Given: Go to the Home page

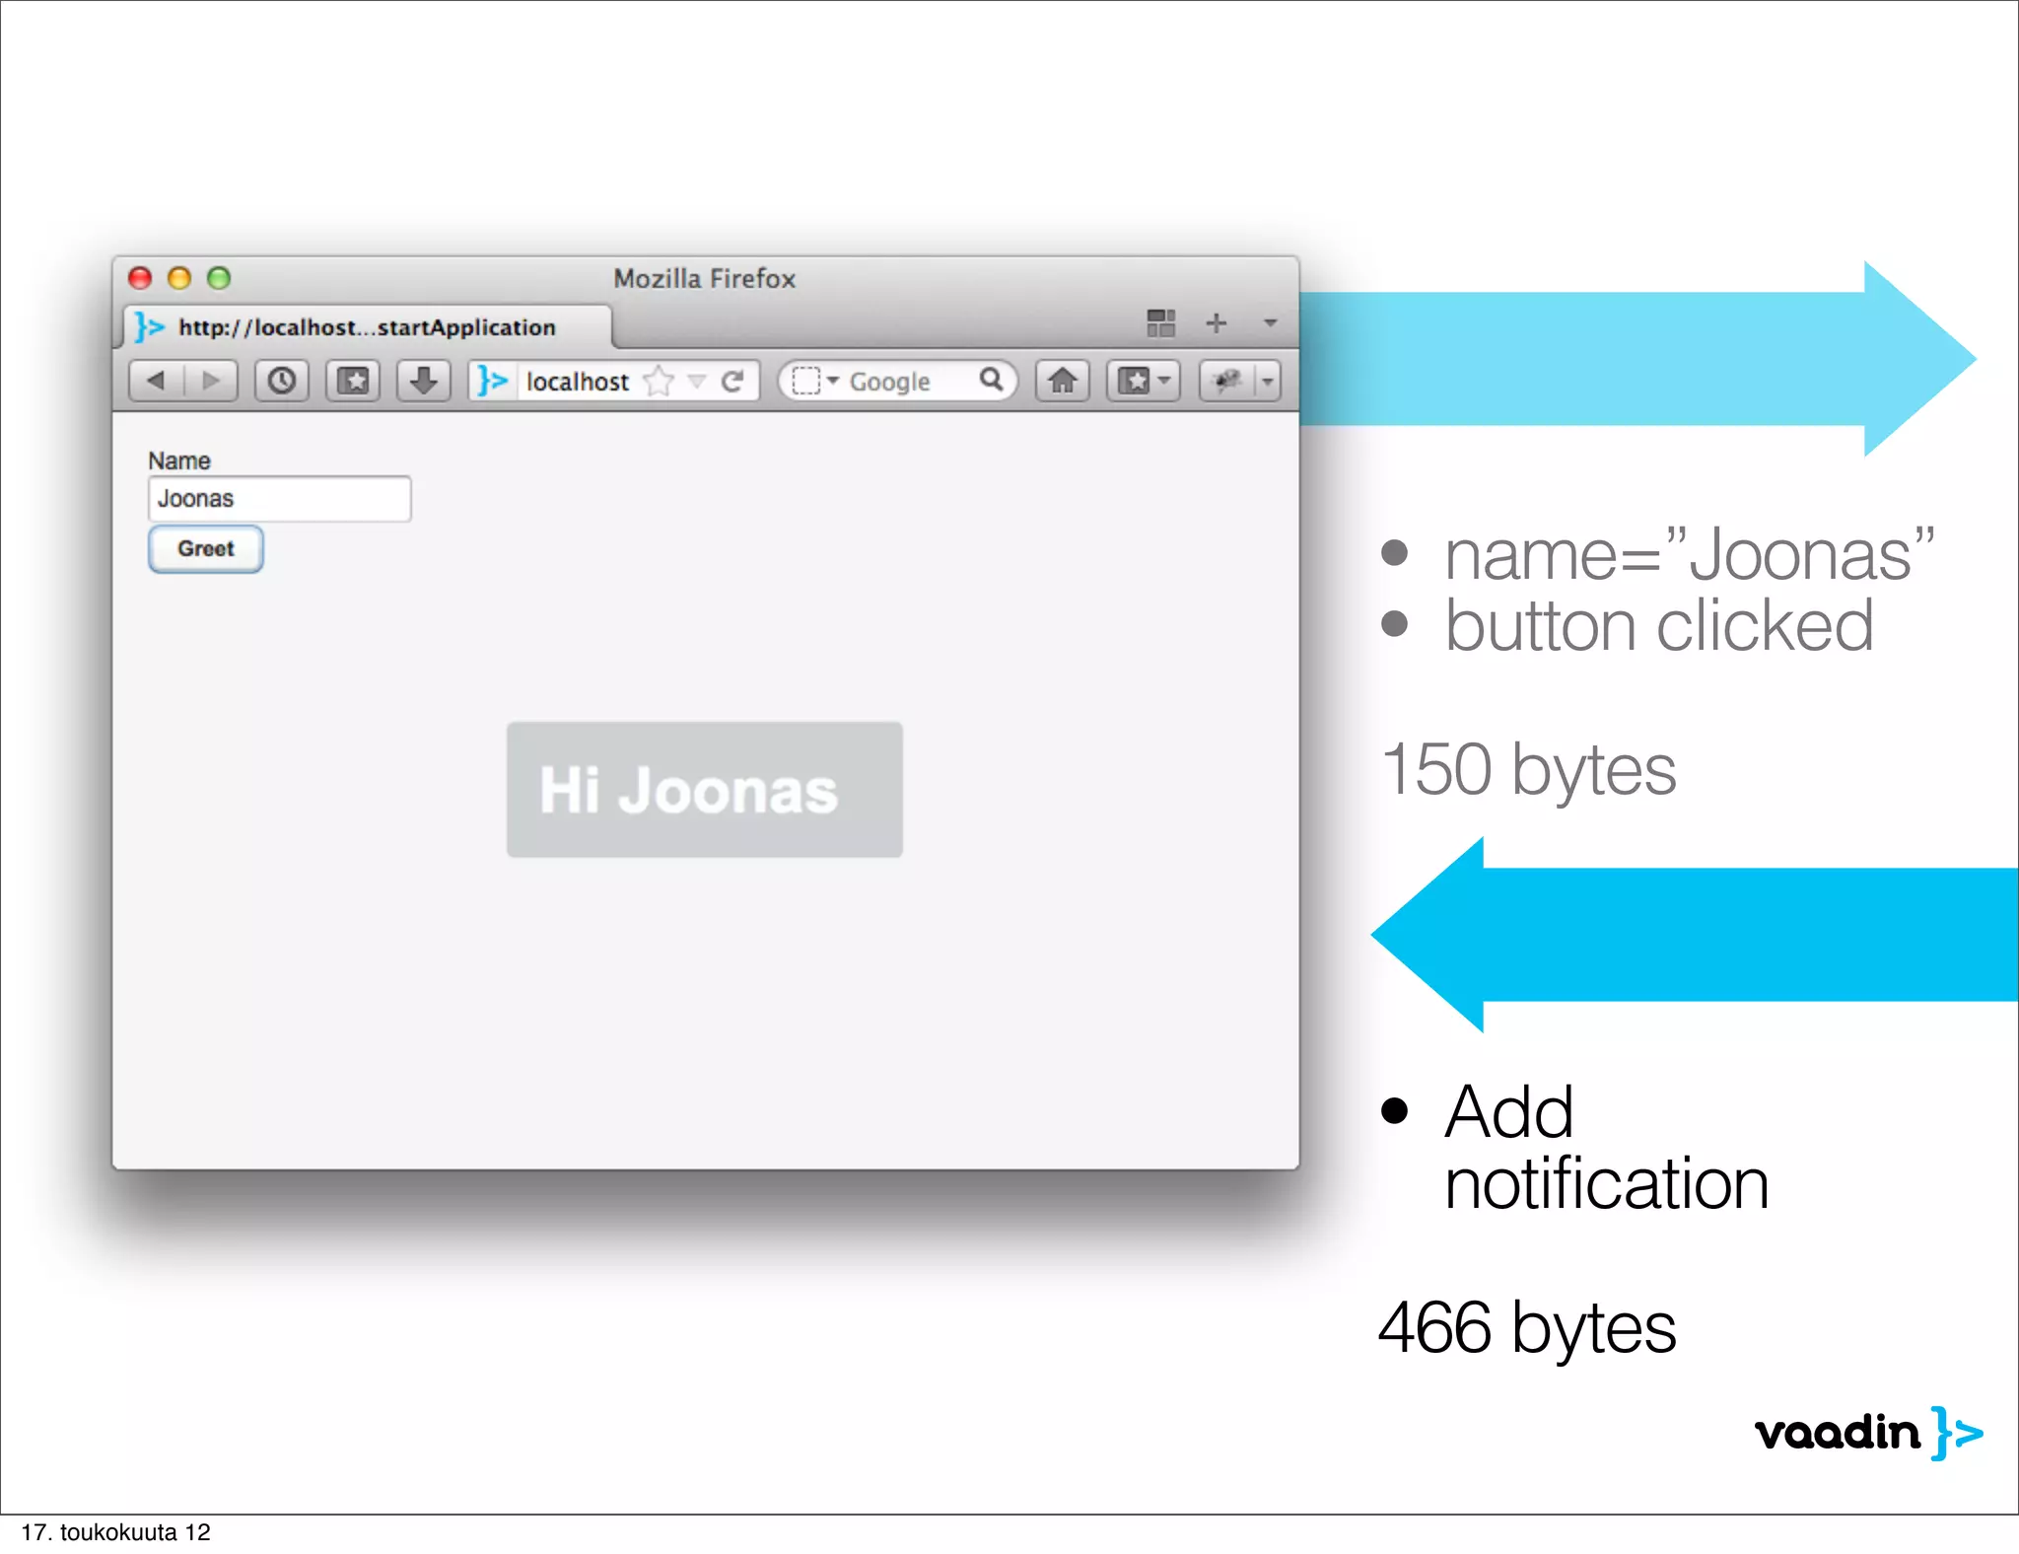Looking at the screenshot, I should coord(1062,381).
